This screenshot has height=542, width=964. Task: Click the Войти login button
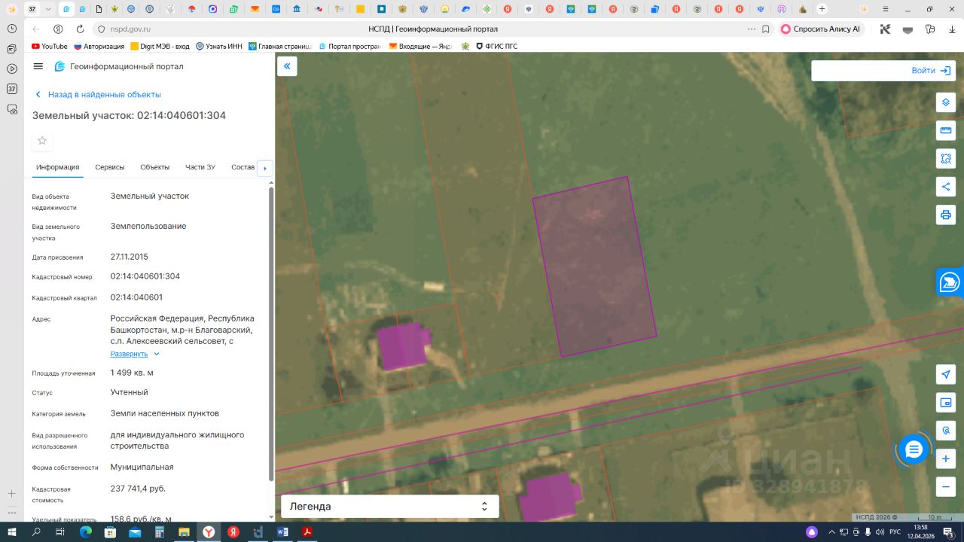click(x=931, y=70)
